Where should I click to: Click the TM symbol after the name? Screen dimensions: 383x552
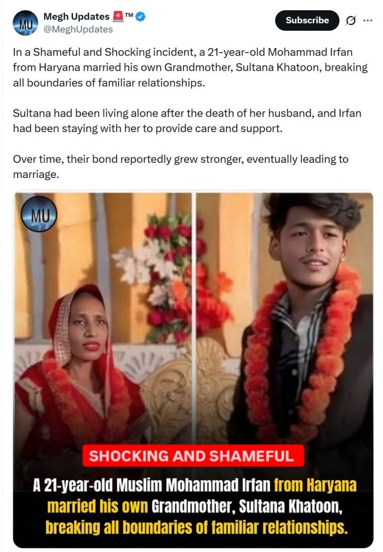(x=129, y=15)
